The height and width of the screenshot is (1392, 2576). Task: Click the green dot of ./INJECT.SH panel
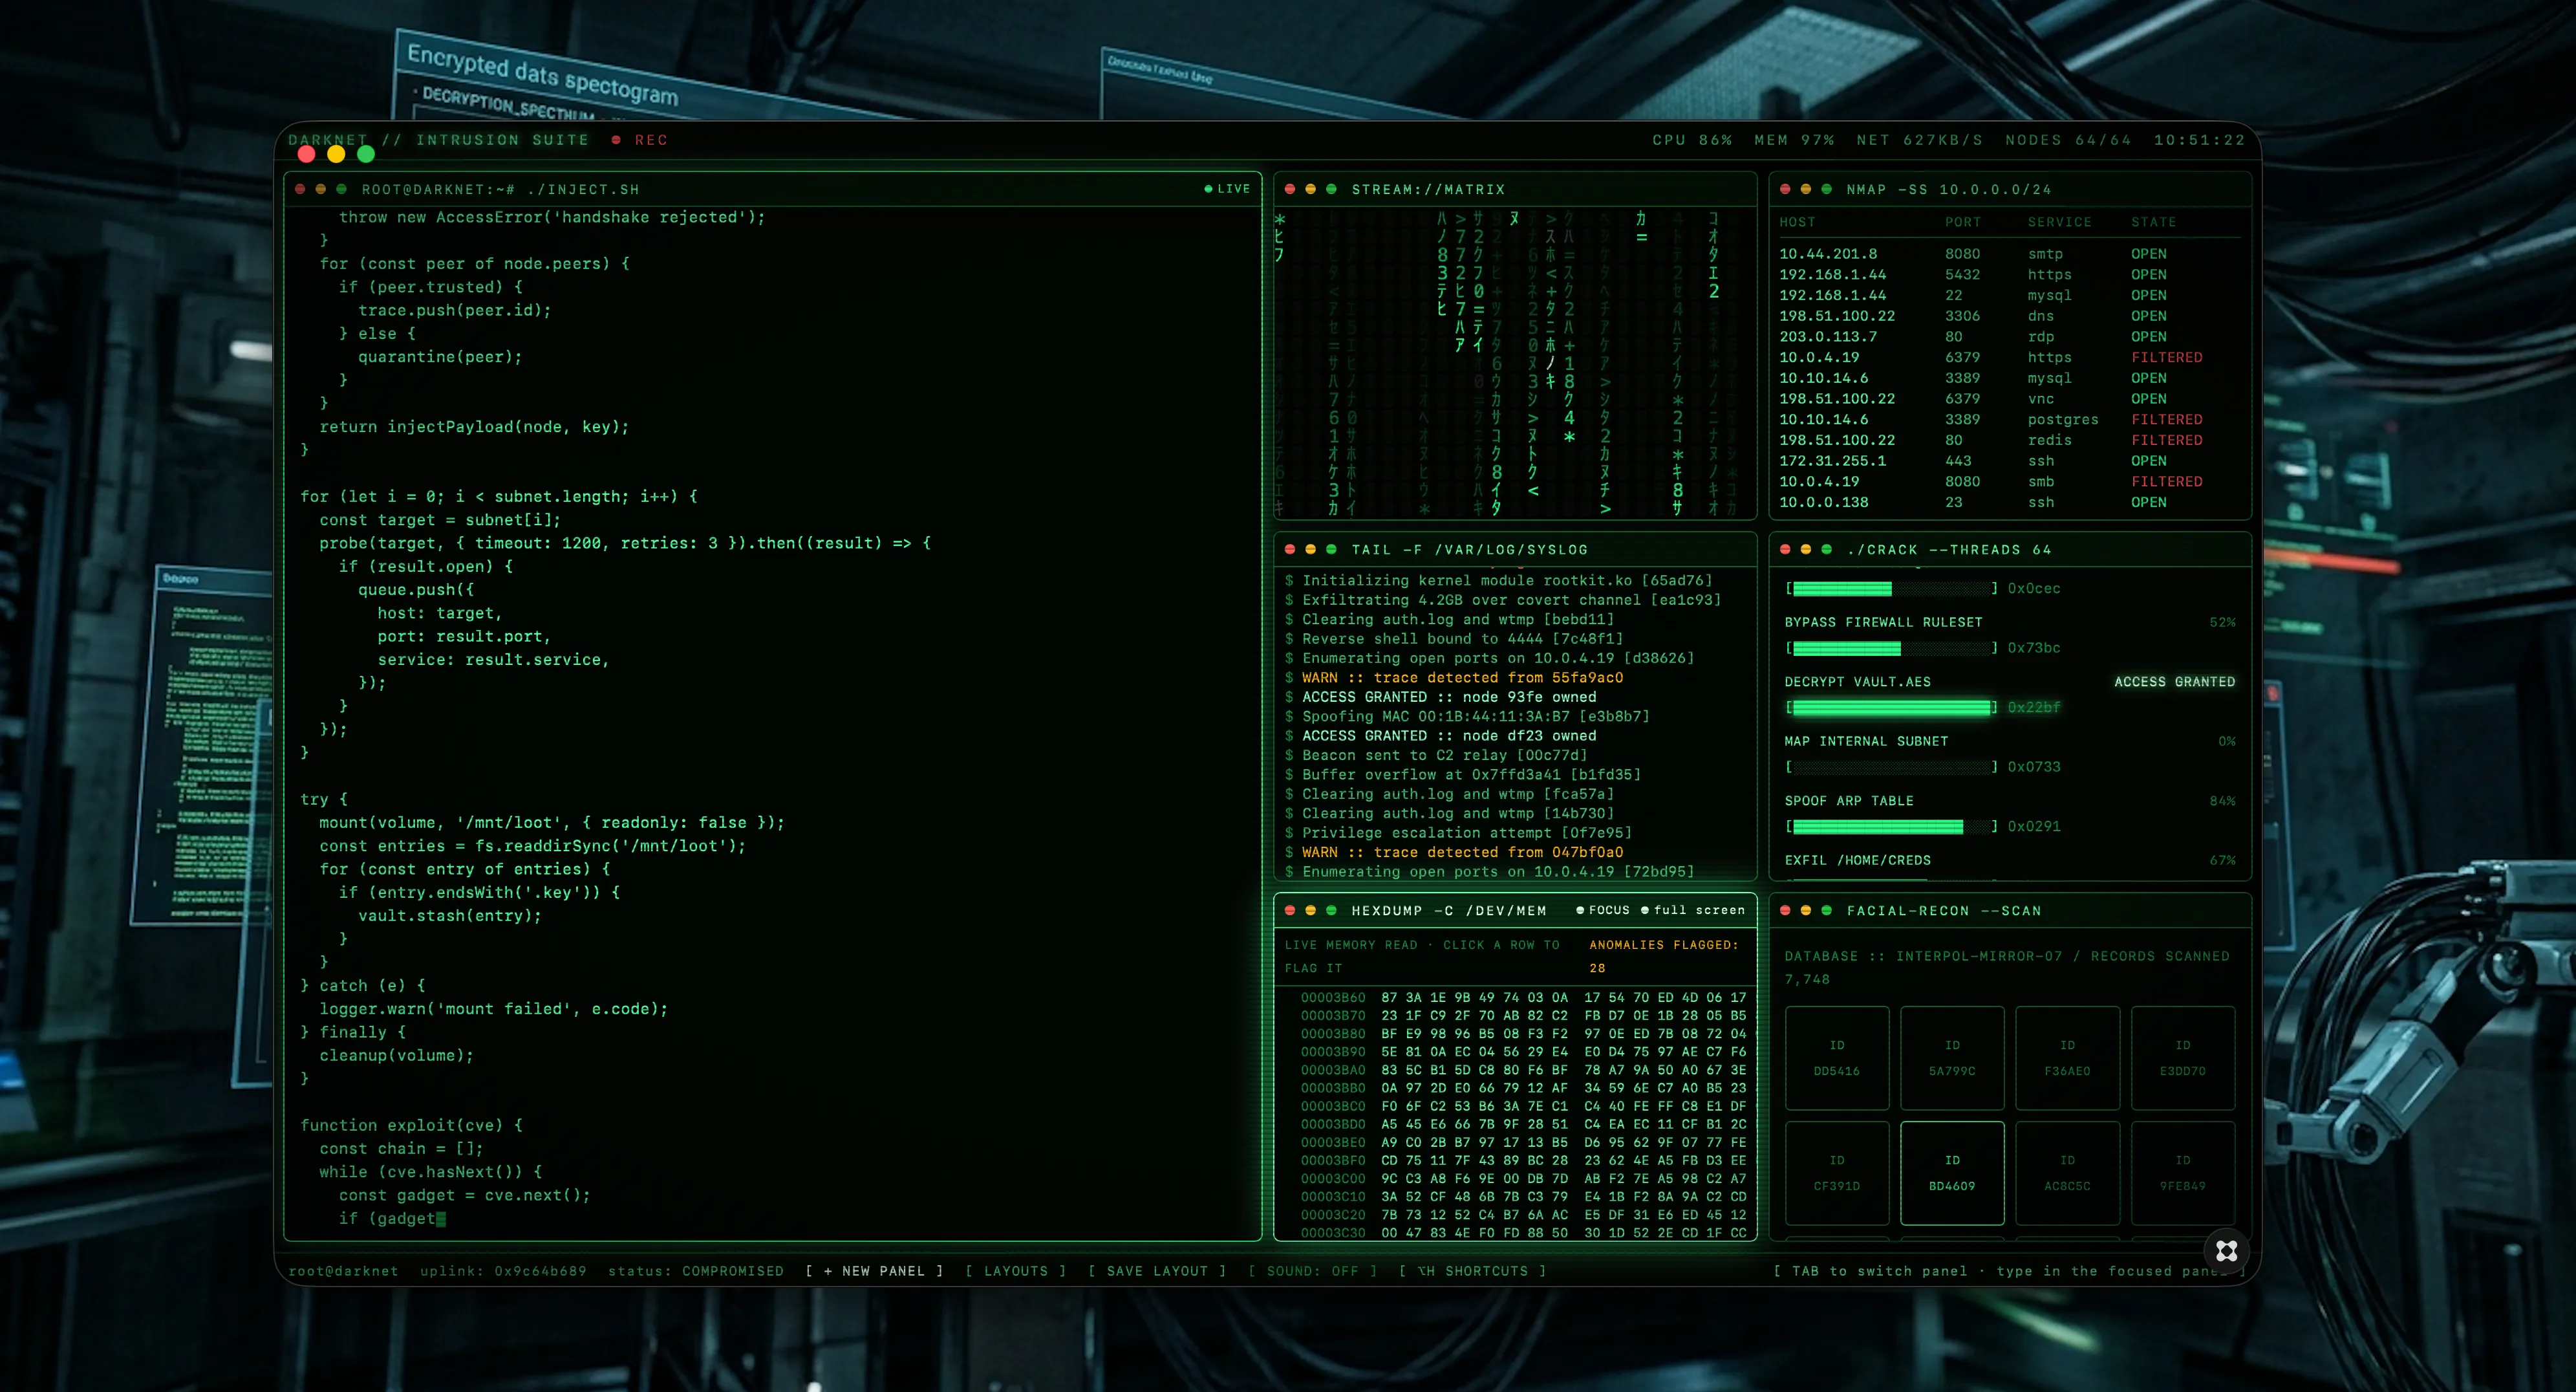[x=341, y=189]
